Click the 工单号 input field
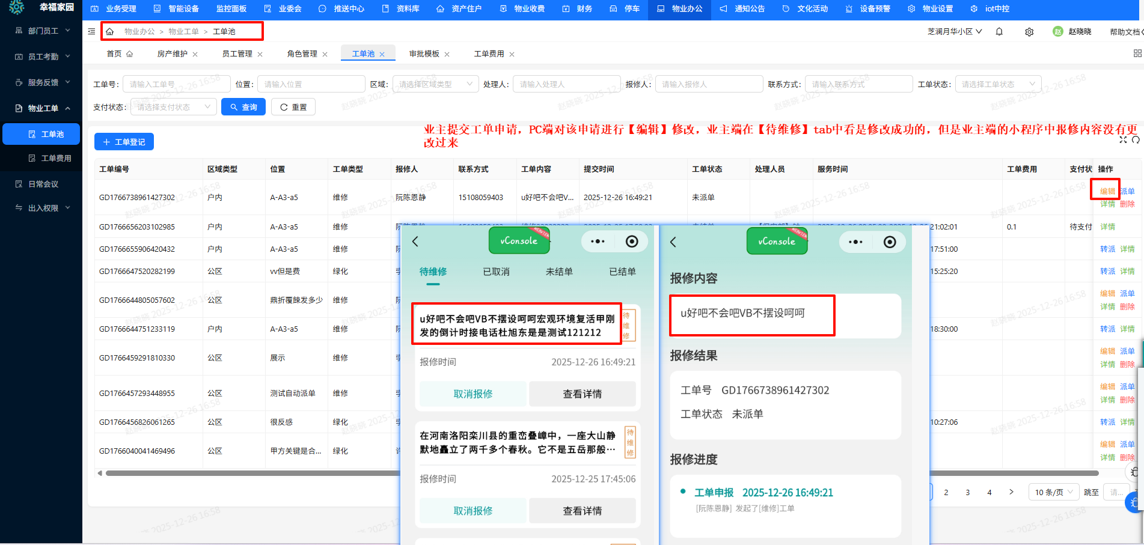This screenshot has height=545, width=1144. [176, 84]
